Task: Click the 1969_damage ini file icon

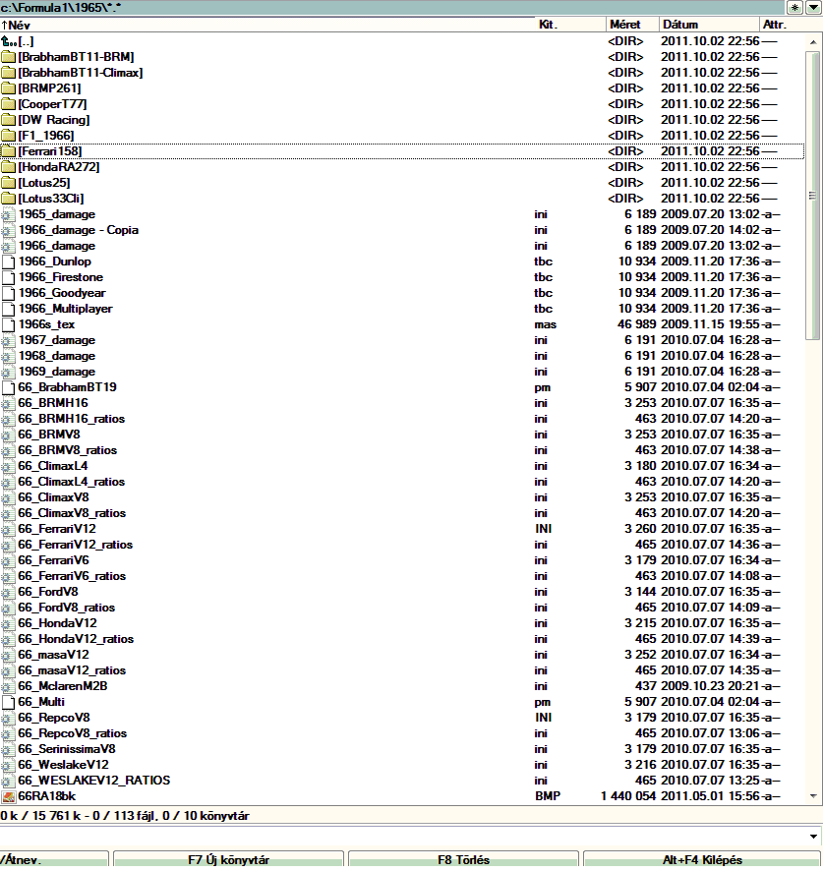Action: pyautogui.click(x=8, y=372)
